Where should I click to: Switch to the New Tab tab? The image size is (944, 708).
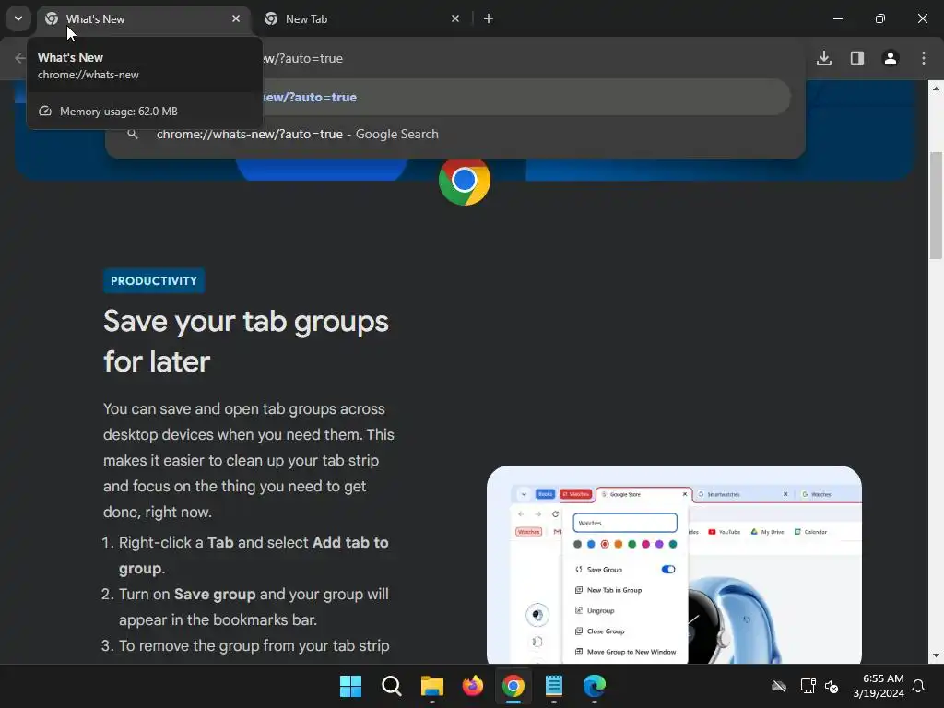[361, 19]
